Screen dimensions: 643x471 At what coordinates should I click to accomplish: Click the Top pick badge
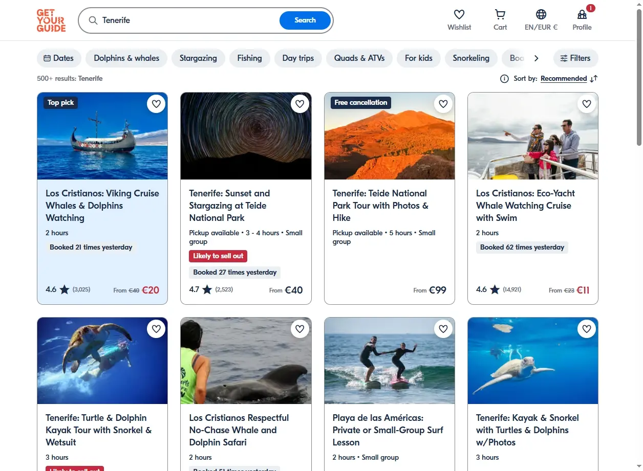61,103
